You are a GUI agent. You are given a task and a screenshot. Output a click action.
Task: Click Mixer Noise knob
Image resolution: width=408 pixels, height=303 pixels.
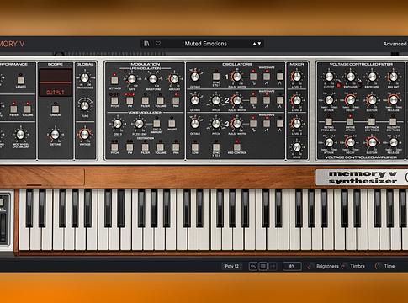click(x=297, y=146)
